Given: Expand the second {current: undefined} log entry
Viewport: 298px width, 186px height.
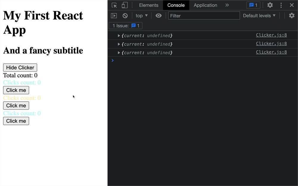Looking at the screenshot, I should (119, 44).
